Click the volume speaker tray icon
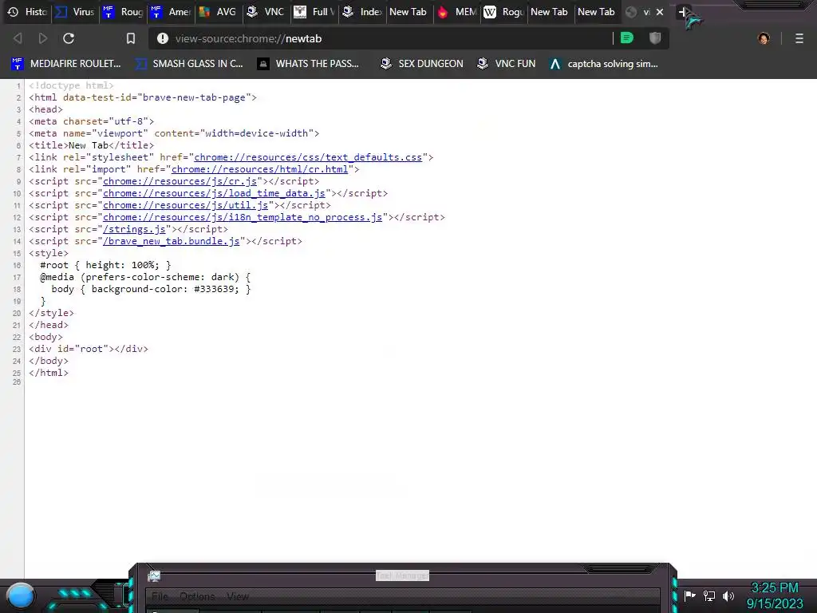 click(x=728, y=595)
